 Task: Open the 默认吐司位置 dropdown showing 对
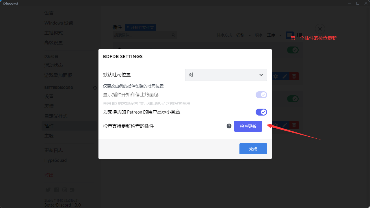click(226, 75)
